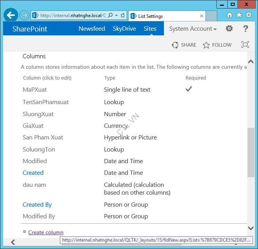The height and width of the screenshot is (249, 258).
Task: Edit the TenSanPhamxuat column
Action: 45,102
